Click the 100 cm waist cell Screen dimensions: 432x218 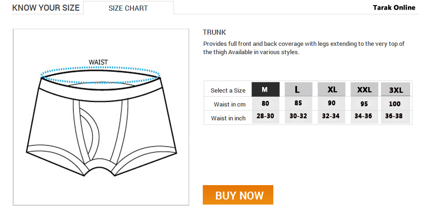pyautogui.click(x=394, y=104)
